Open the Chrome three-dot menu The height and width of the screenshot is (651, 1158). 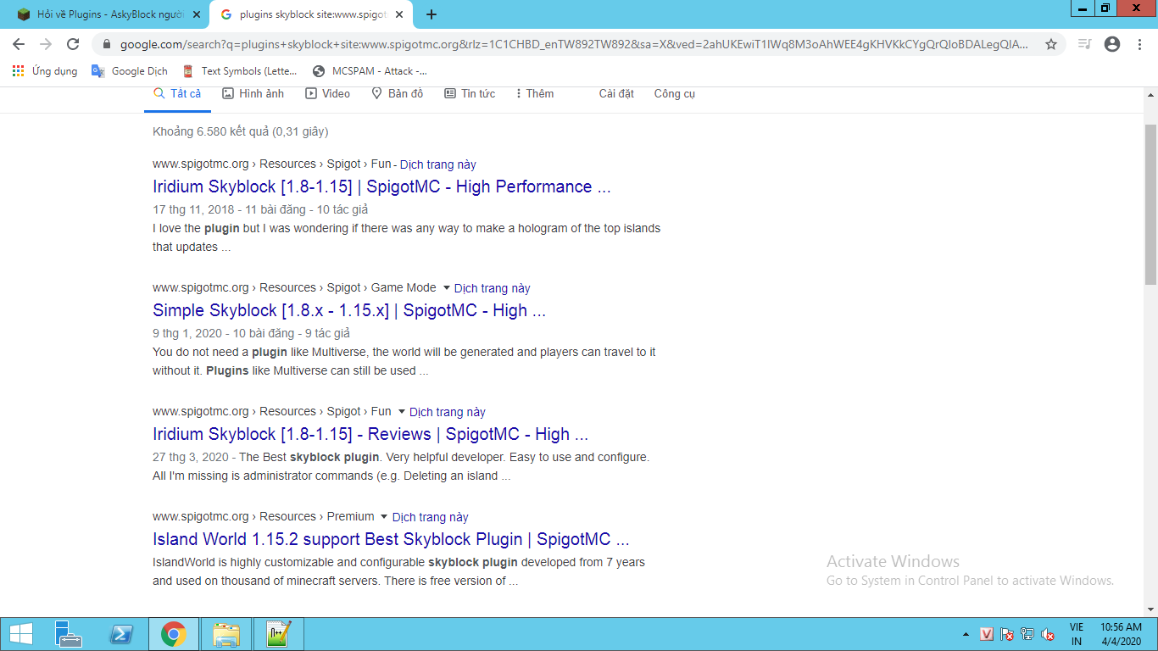point(1140,44)
